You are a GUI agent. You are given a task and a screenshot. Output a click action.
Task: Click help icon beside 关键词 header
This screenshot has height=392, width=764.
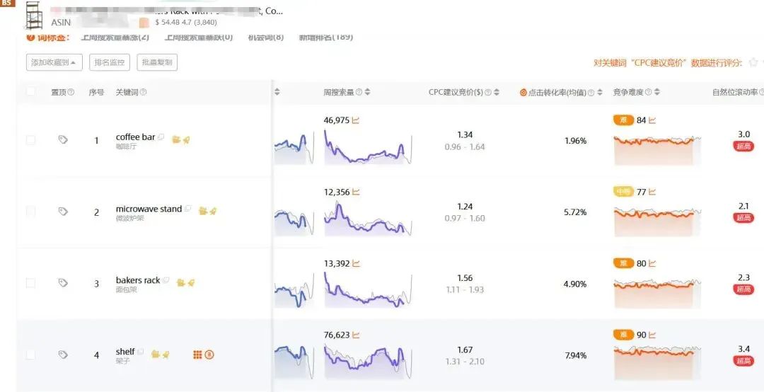(x=143, y=92)
